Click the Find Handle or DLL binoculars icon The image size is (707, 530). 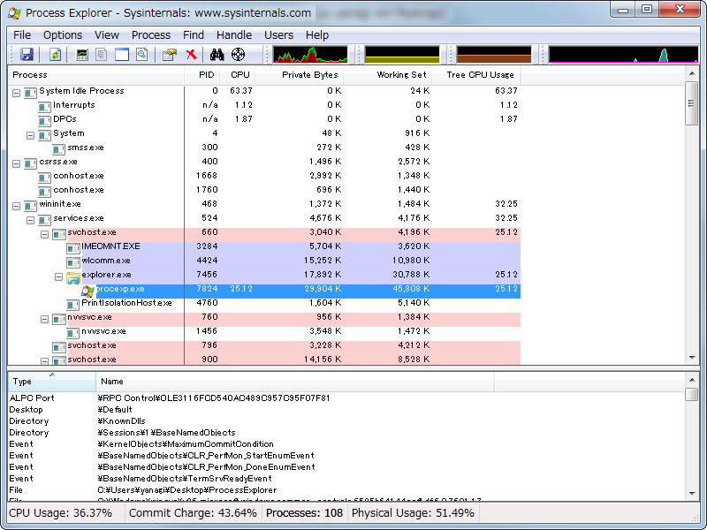(x=215, y=54)
